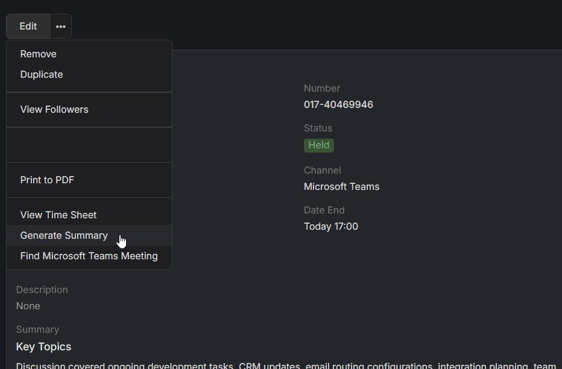562x369 pixels.
Task: Click the Summary field label
Action: (x=37, y=330)
